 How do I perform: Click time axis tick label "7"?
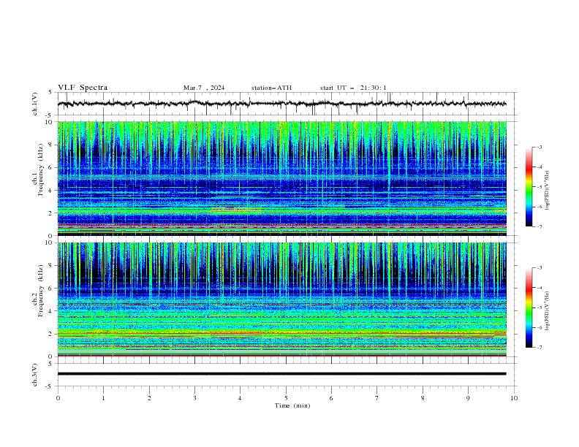377,398
